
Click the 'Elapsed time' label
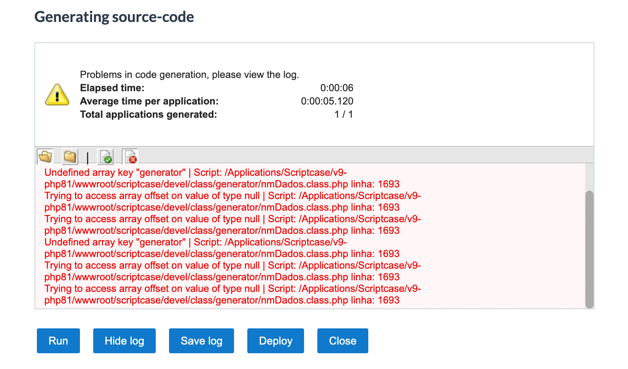tap(112, 88)
